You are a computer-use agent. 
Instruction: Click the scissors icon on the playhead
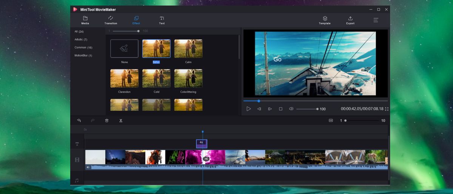tap(206, 159)
